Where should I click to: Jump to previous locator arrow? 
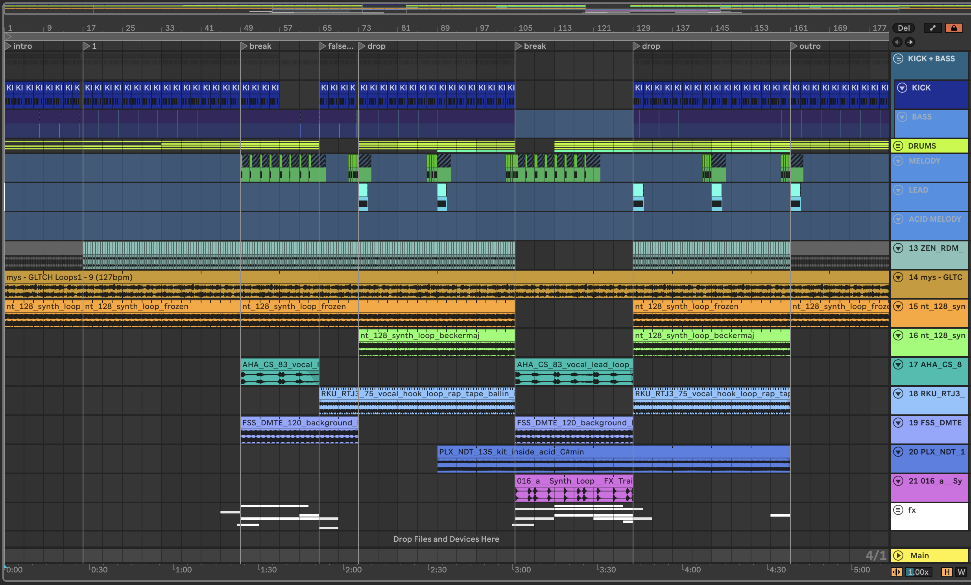click(x=897, y=42)
